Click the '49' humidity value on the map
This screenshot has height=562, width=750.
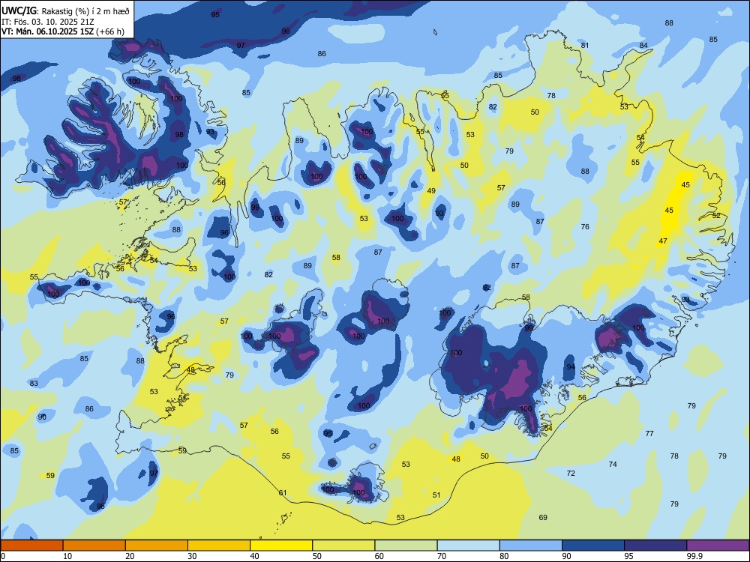pyautogui.click(x=431, y=191)
